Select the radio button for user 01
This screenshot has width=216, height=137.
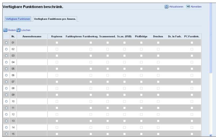[x=6, y=43]
